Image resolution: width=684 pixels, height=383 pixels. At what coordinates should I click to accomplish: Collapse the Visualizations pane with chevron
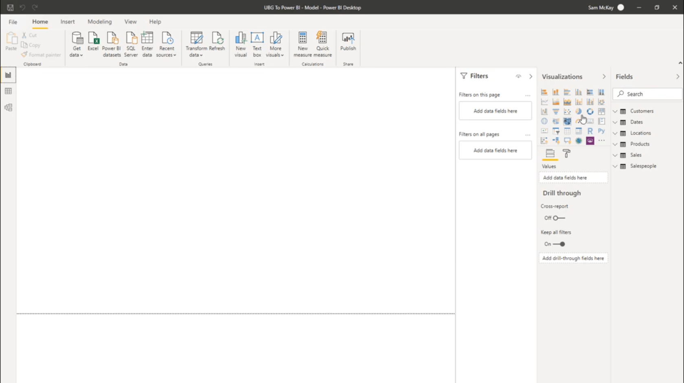pyautogui.click(x=604, y=76)
